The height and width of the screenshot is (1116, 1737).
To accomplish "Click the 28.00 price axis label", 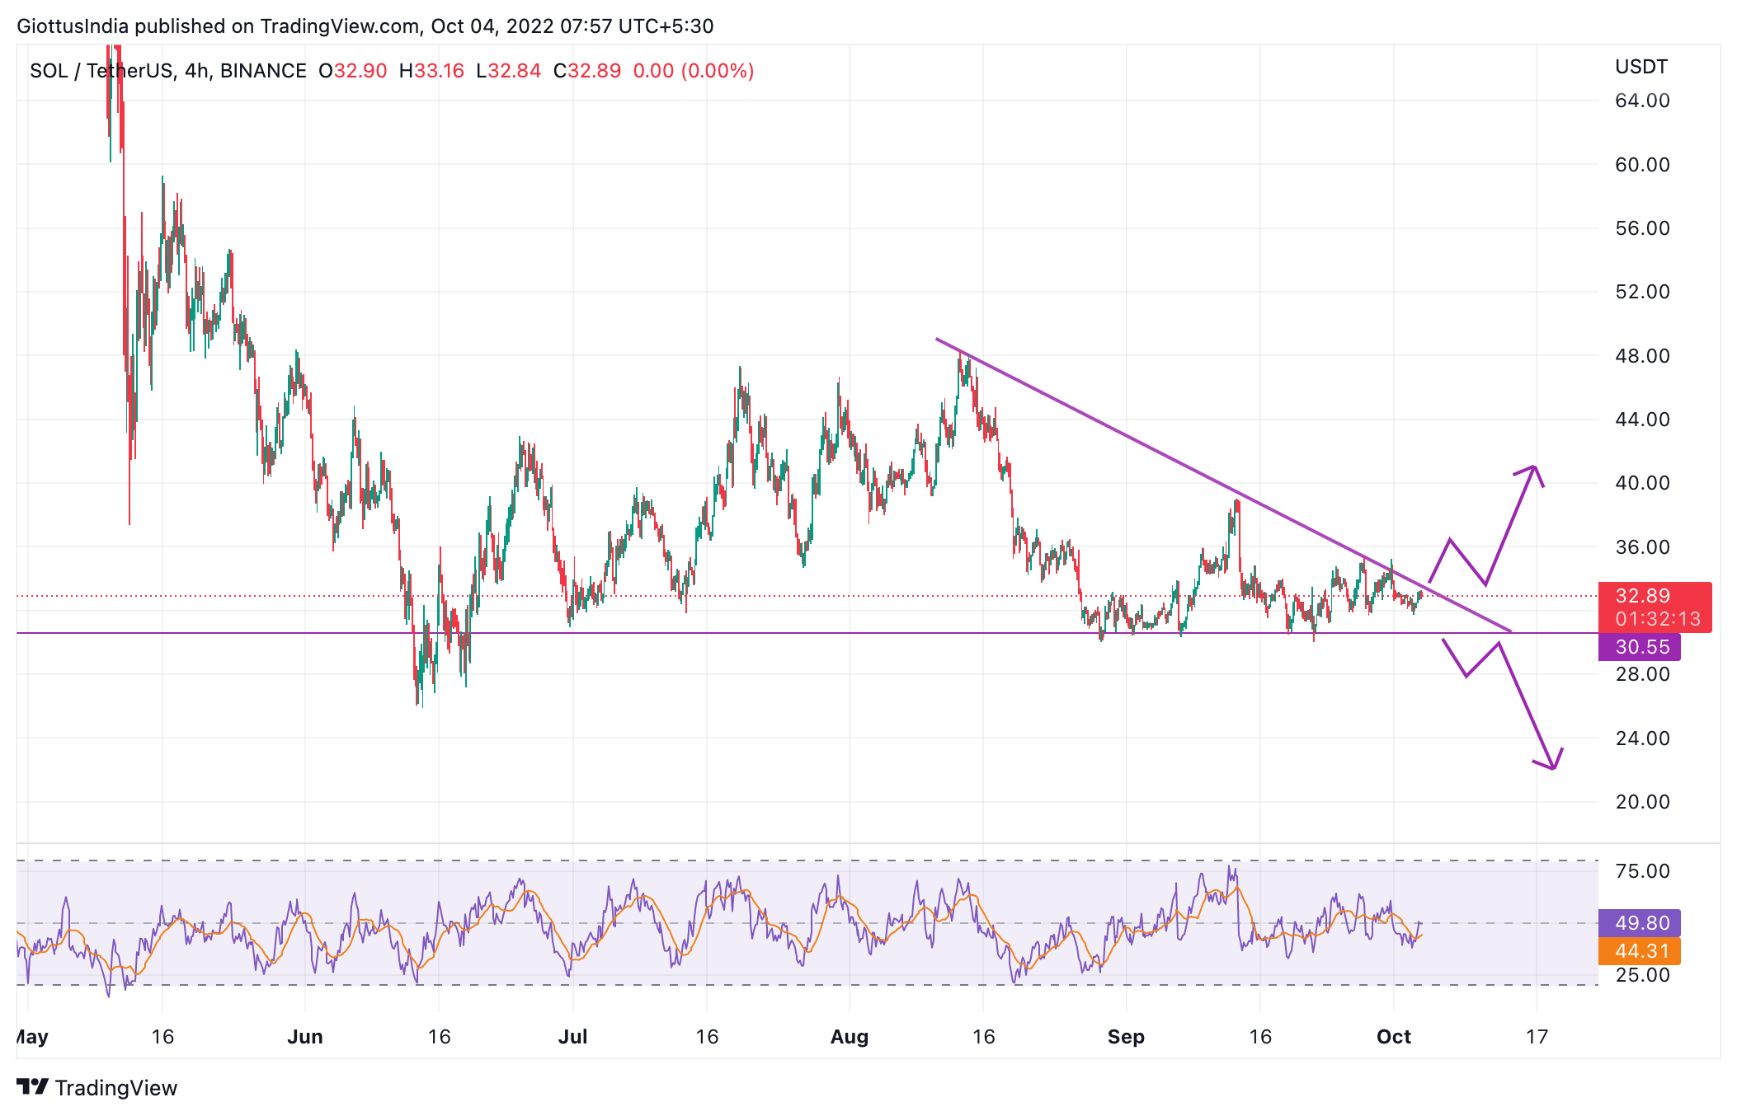I will [x=1643, y=674].
